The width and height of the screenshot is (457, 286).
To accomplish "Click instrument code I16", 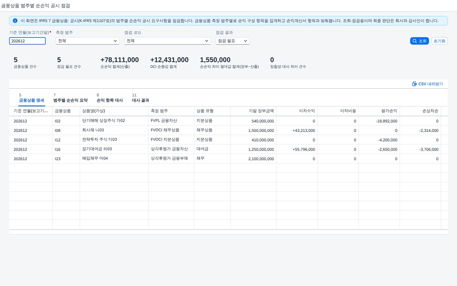I will click(x=57, y=149).
